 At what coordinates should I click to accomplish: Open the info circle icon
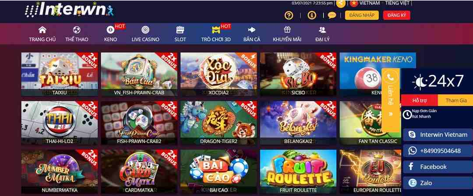coord(312,15)
